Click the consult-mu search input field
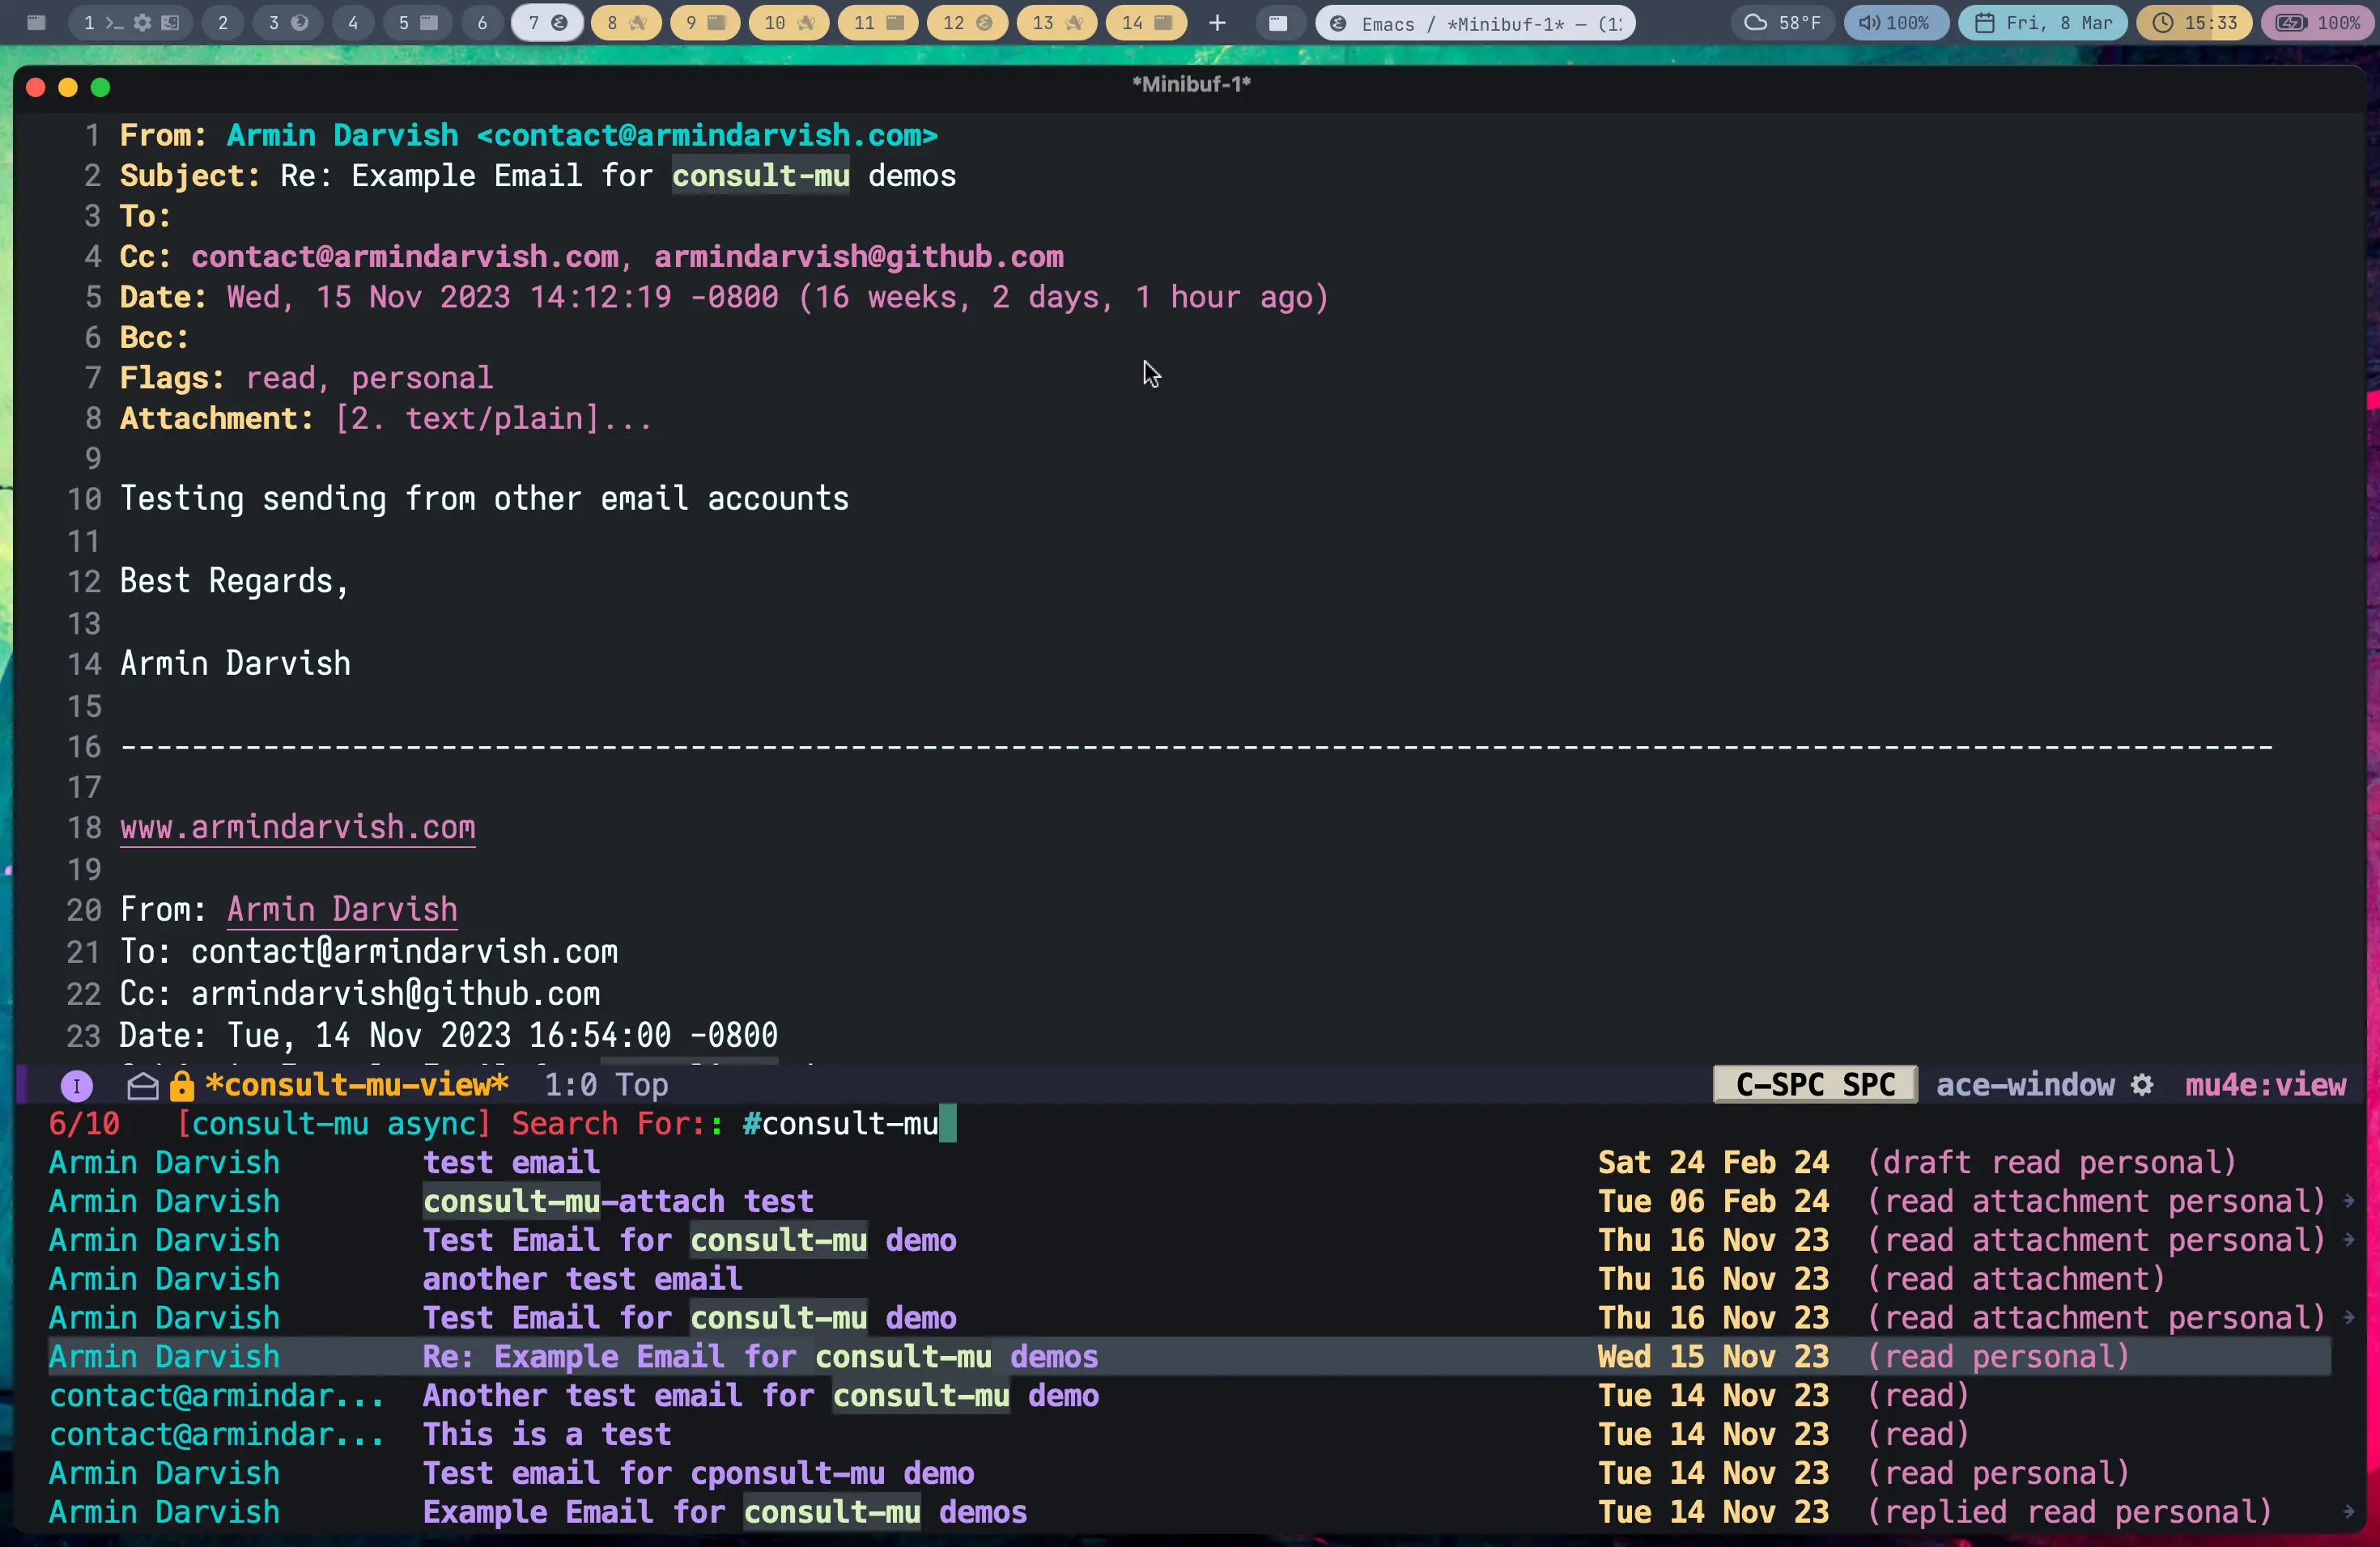 [850, 1123]
